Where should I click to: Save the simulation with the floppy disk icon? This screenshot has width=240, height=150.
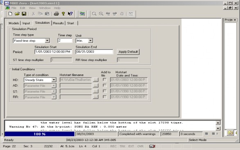24,14
